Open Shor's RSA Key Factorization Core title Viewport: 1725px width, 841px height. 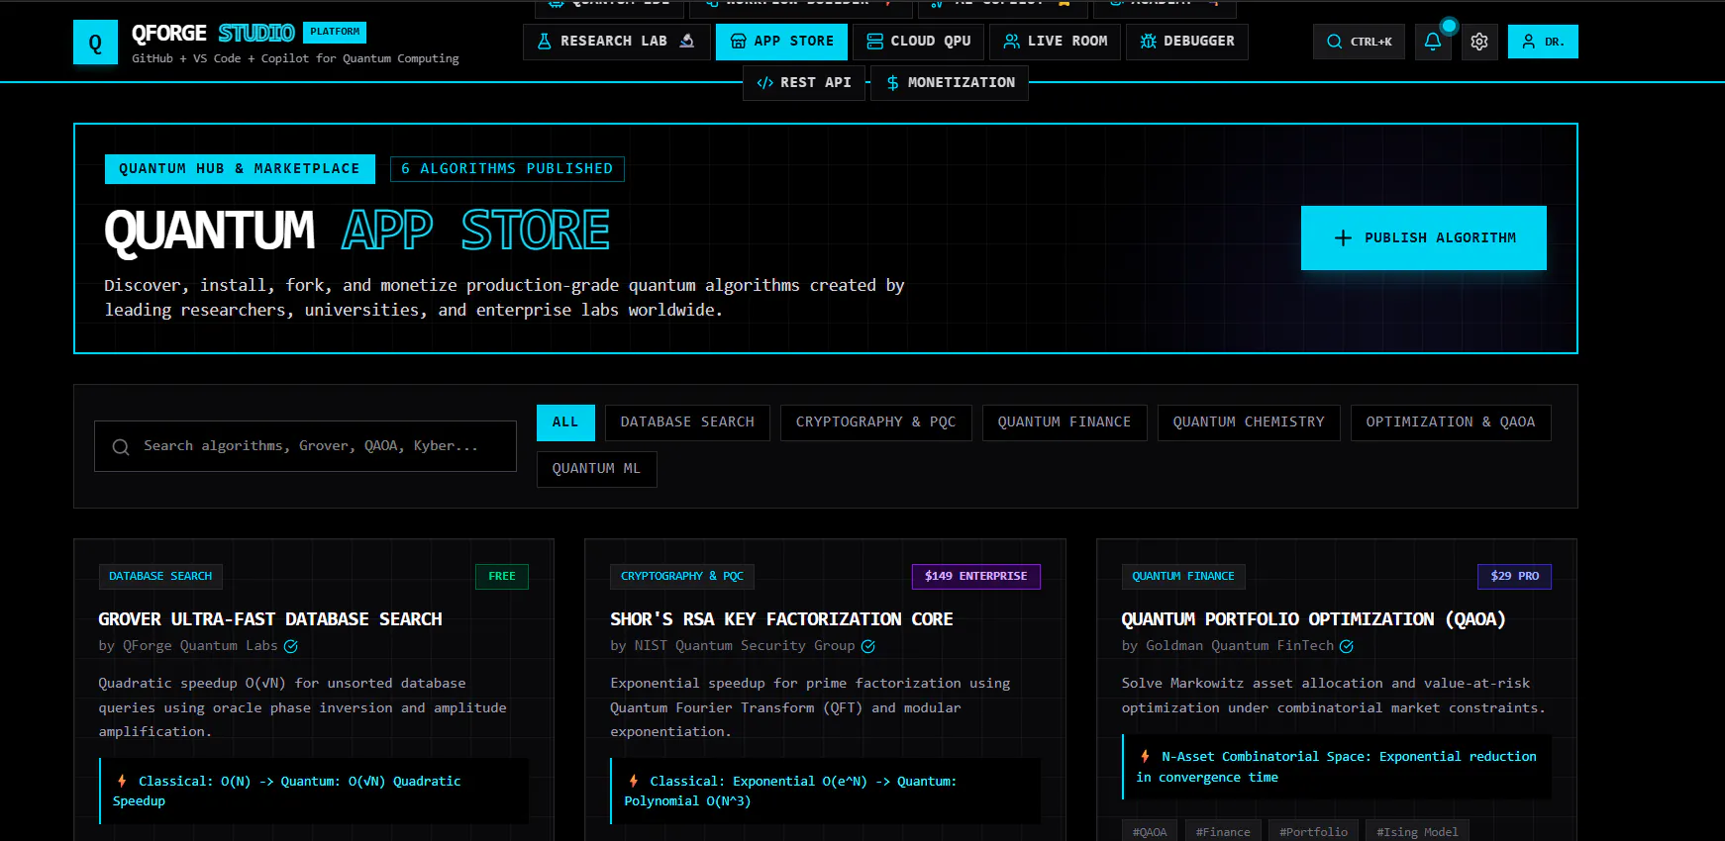[781, 619]
